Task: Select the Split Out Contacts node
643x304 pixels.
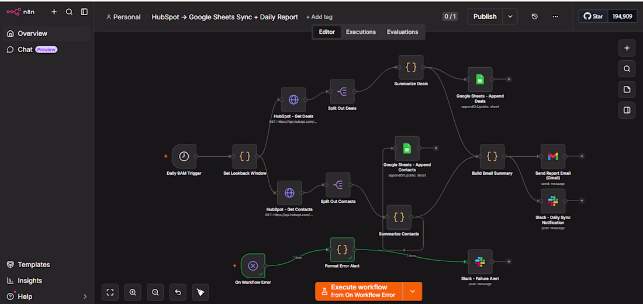Action: [x=338, y=185]
